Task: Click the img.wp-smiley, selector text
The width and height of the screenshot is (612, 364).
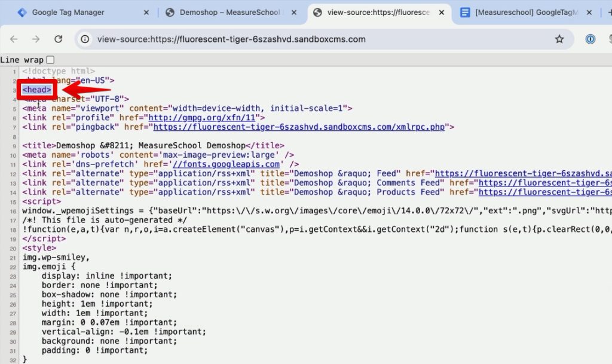Action: tap(56, 257)
